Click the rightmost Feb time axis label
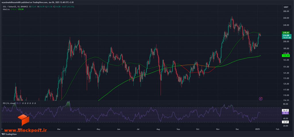The height and width of the screenshot is (137, 294). pos(278,129)
